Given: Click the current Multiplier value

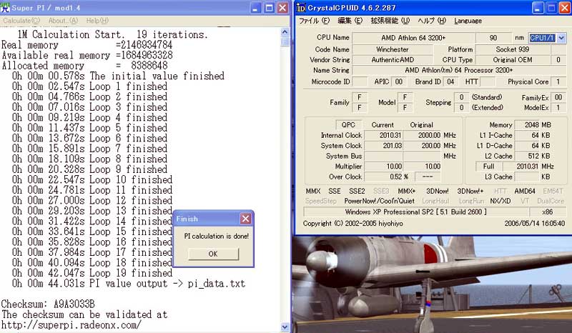Looking at the screenshot, I should (x=383, y=166).
